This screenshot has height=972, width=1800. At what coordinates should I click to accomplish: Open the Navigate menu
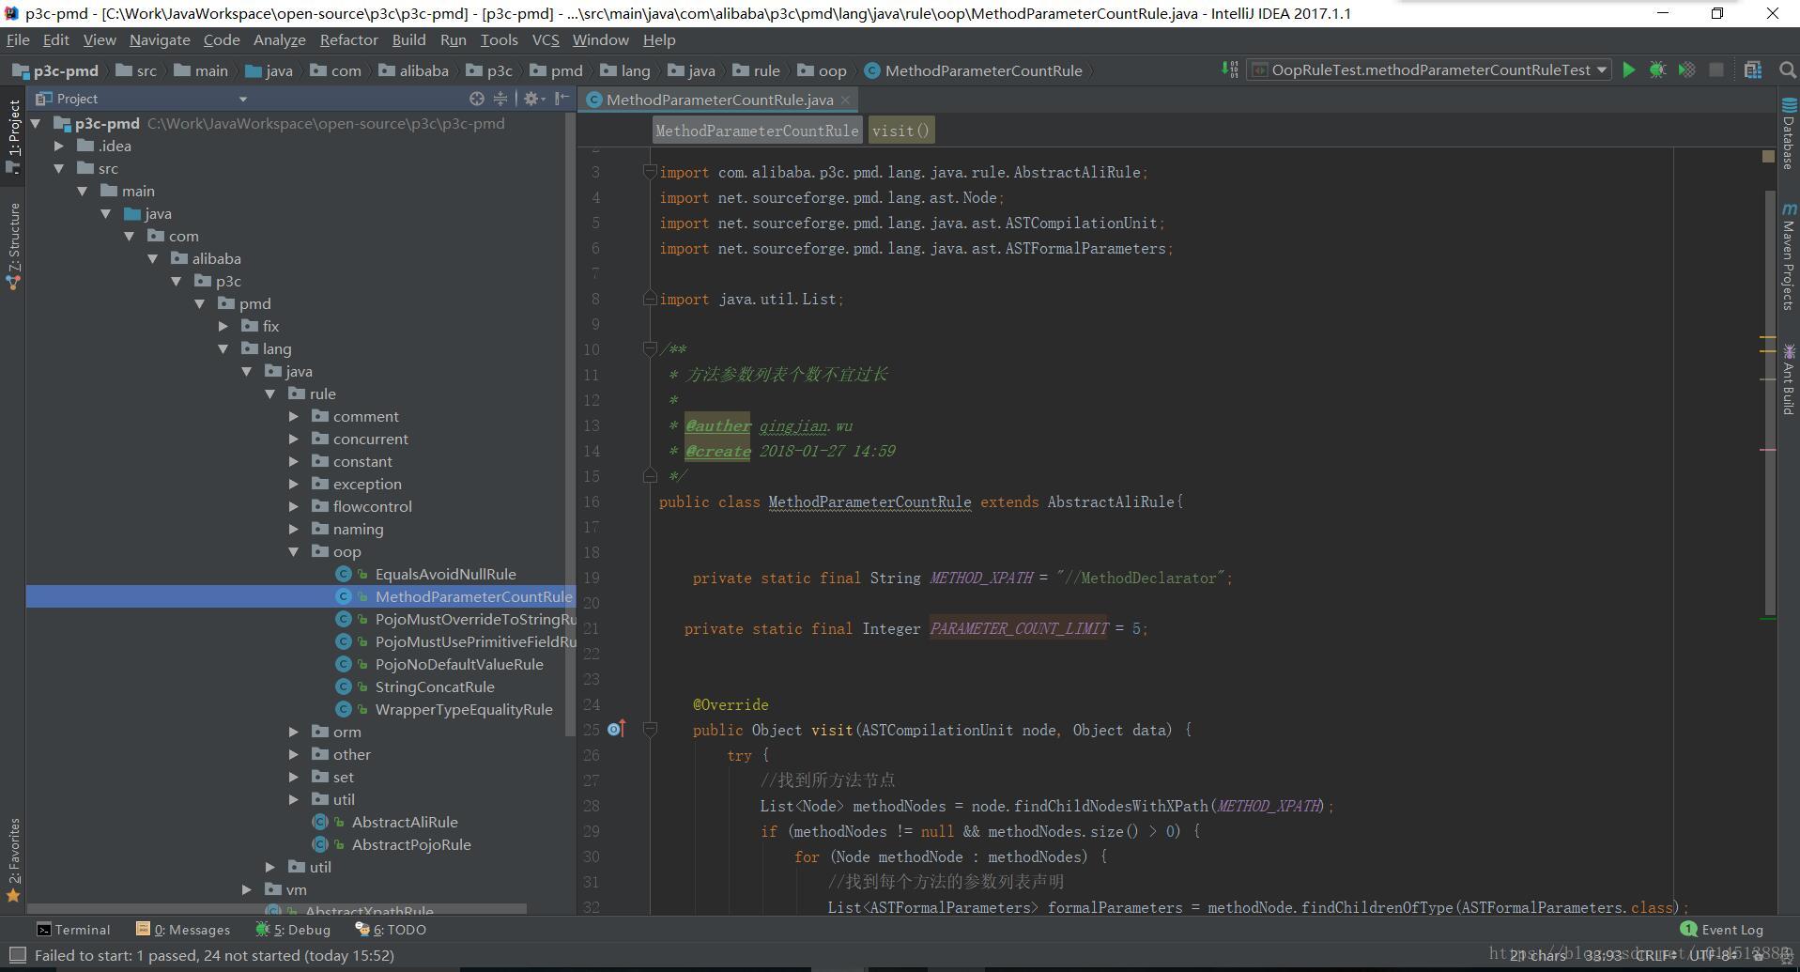160,39
